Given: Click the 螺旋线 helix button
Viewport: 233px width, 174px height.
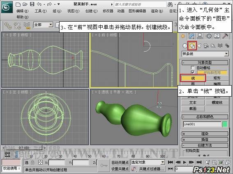Looking at the screenshot, I should tap(217, 102).
